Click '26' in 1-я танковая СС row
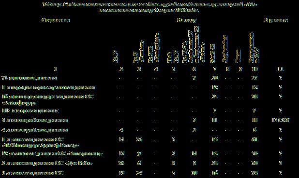The image size is (299, 178). (139, 139)
